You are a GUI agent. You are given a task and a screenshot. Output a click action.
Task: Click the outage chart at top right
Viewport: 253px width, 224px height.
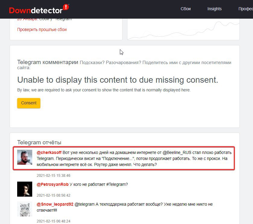[x=183, y=29]
